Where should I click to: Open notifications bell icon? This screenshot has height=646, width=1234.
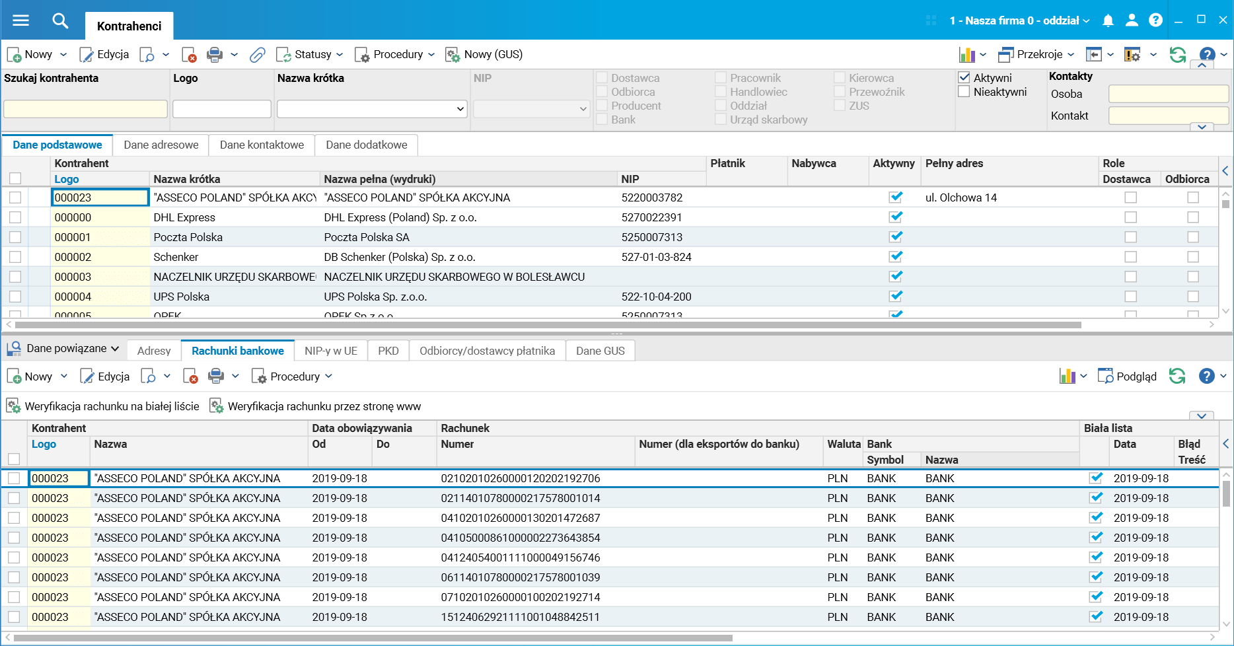(1108, 20)
